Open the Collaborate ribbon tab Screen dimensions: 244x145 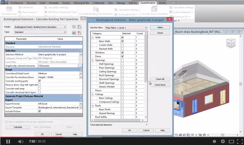coord(99,3)
